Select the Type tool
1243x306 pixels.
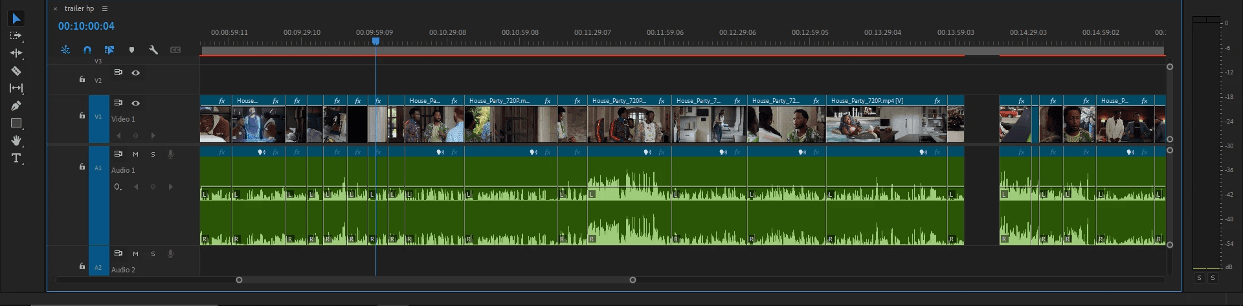tap(16, 158)
